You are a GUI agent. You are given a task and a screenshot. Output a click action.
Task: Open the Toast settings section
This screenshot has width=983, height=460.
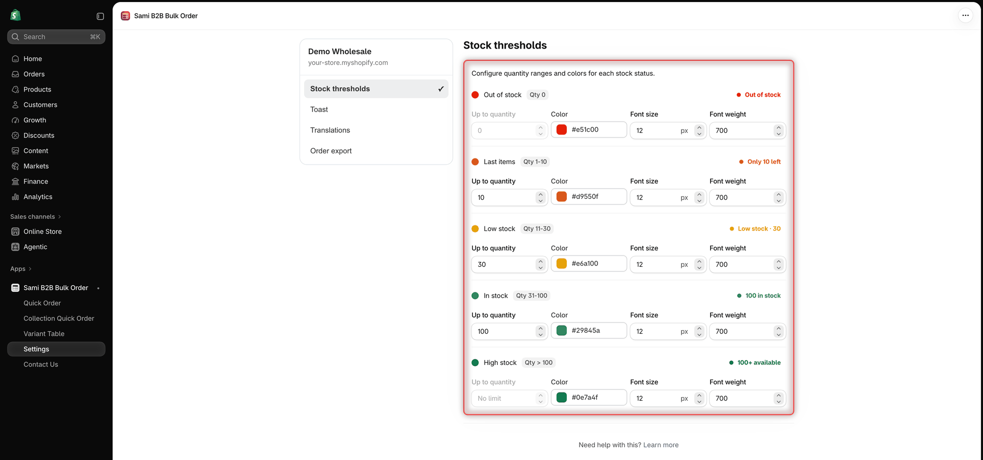pos(376,109)
